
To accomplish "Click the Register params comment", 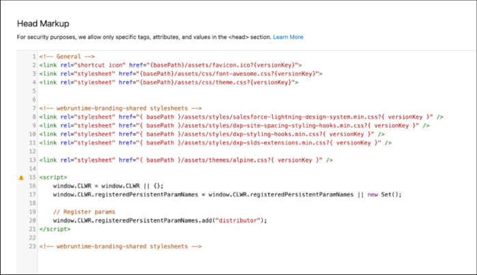I will [x=84, y=212].
